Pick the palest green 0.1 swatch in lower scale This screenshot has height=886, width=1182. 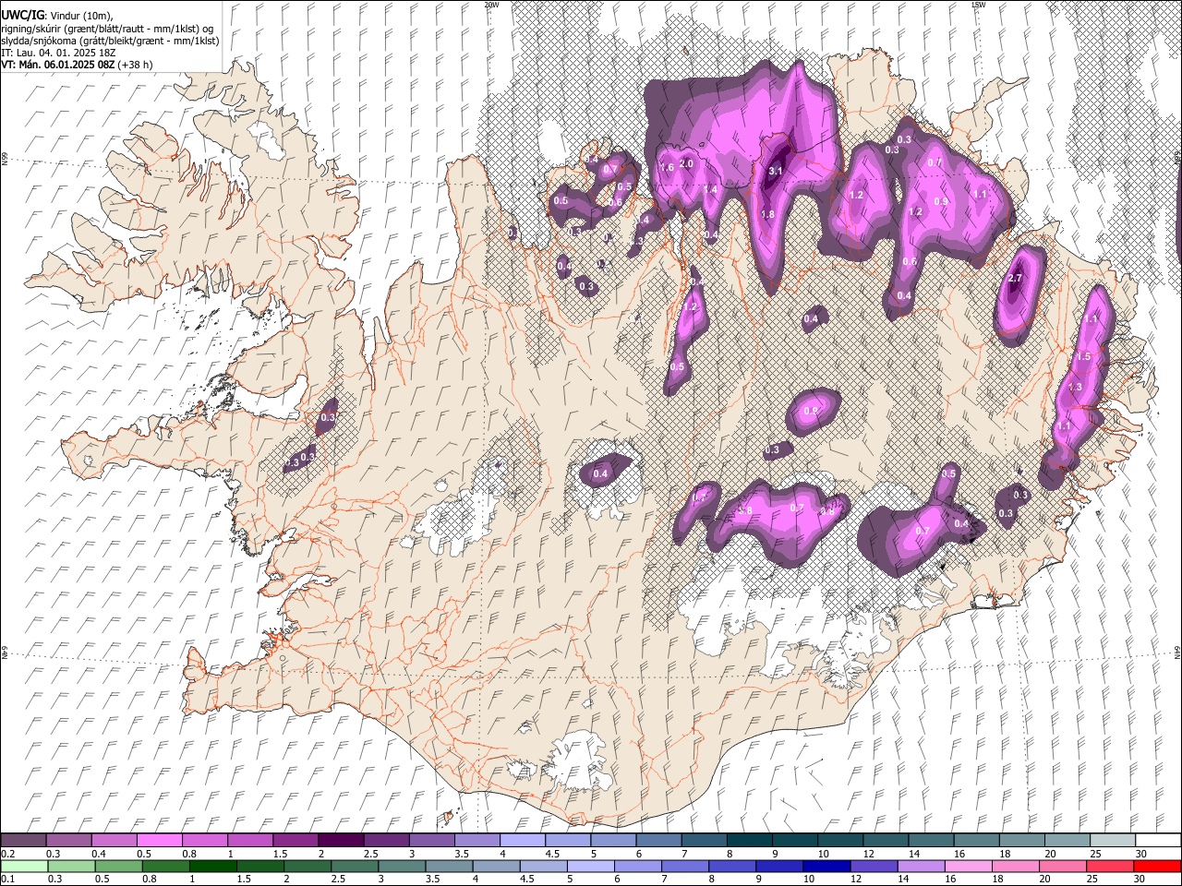25,866
